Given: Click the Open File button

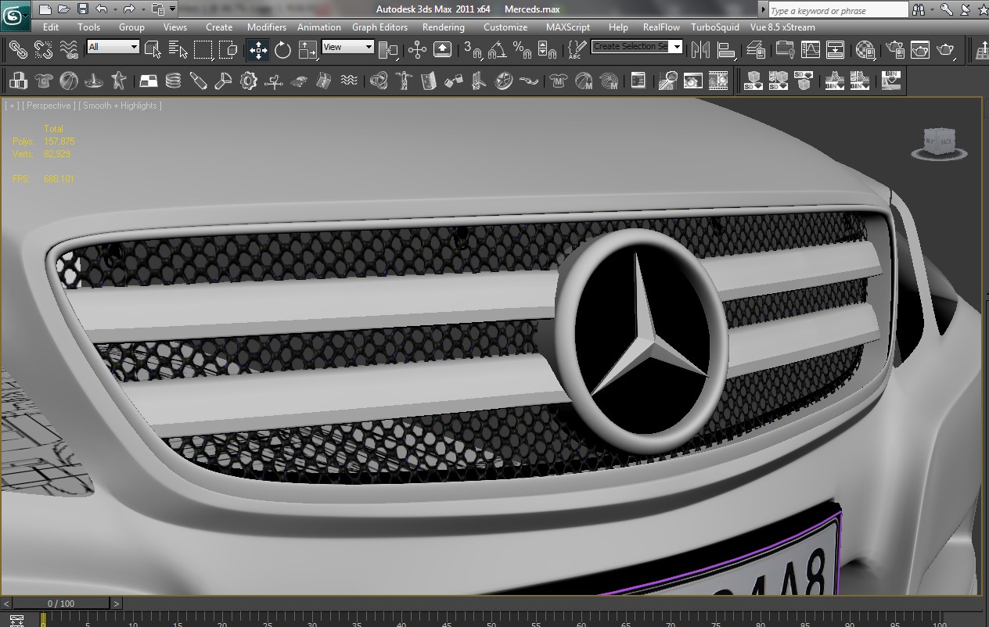Looking at the screenshot, I should 63,9.
